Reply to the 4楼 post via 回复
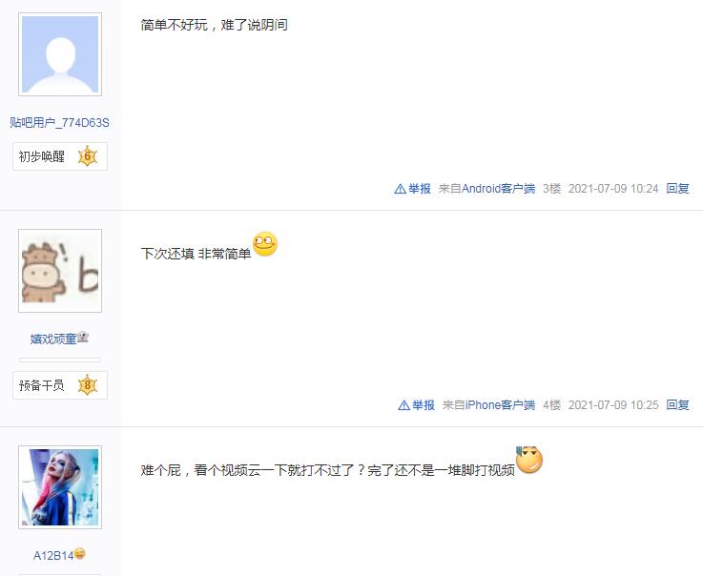The image size is (703, 576). tap(677, 405)
